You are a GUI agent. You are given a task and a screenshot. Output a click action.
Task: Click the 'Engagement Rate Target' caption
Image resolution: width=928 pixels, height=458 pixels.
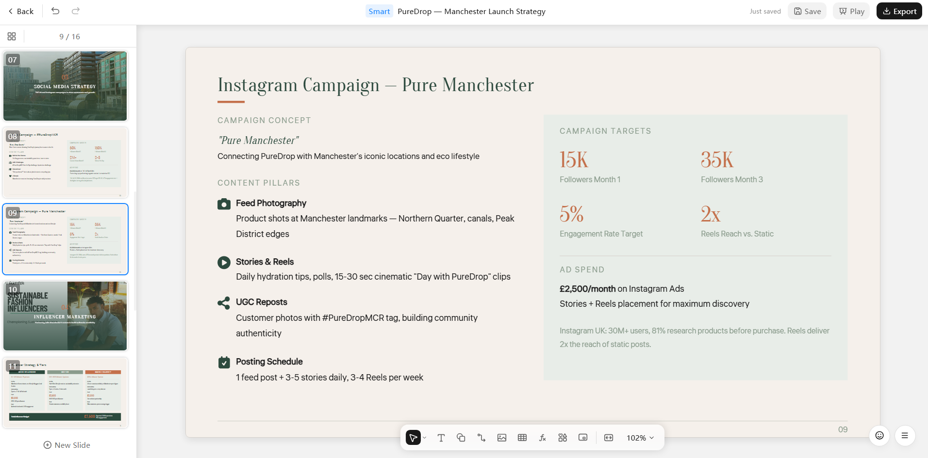coord(601,234)
